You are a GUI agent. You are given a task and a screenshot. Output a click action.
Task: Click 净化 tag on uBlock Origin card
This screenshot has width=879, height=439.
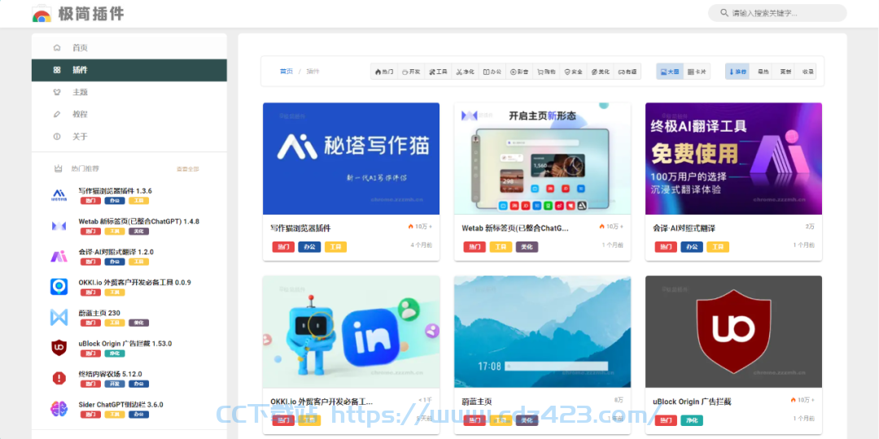point(692,420)
